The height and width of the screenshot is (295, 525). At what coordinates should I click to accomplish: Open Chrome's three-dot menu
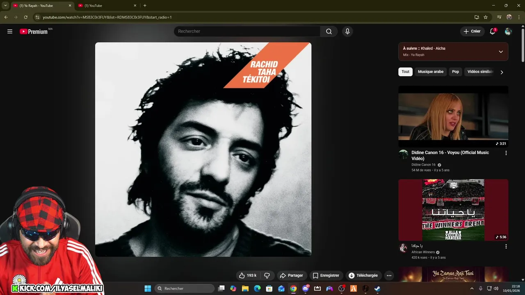[518, 17]
